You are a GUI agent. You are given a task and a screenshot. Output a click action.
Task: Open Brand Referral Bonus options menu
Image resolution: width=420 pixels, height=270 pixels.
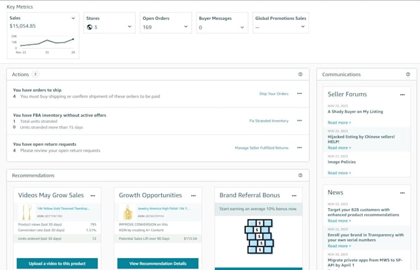[294, 195]
